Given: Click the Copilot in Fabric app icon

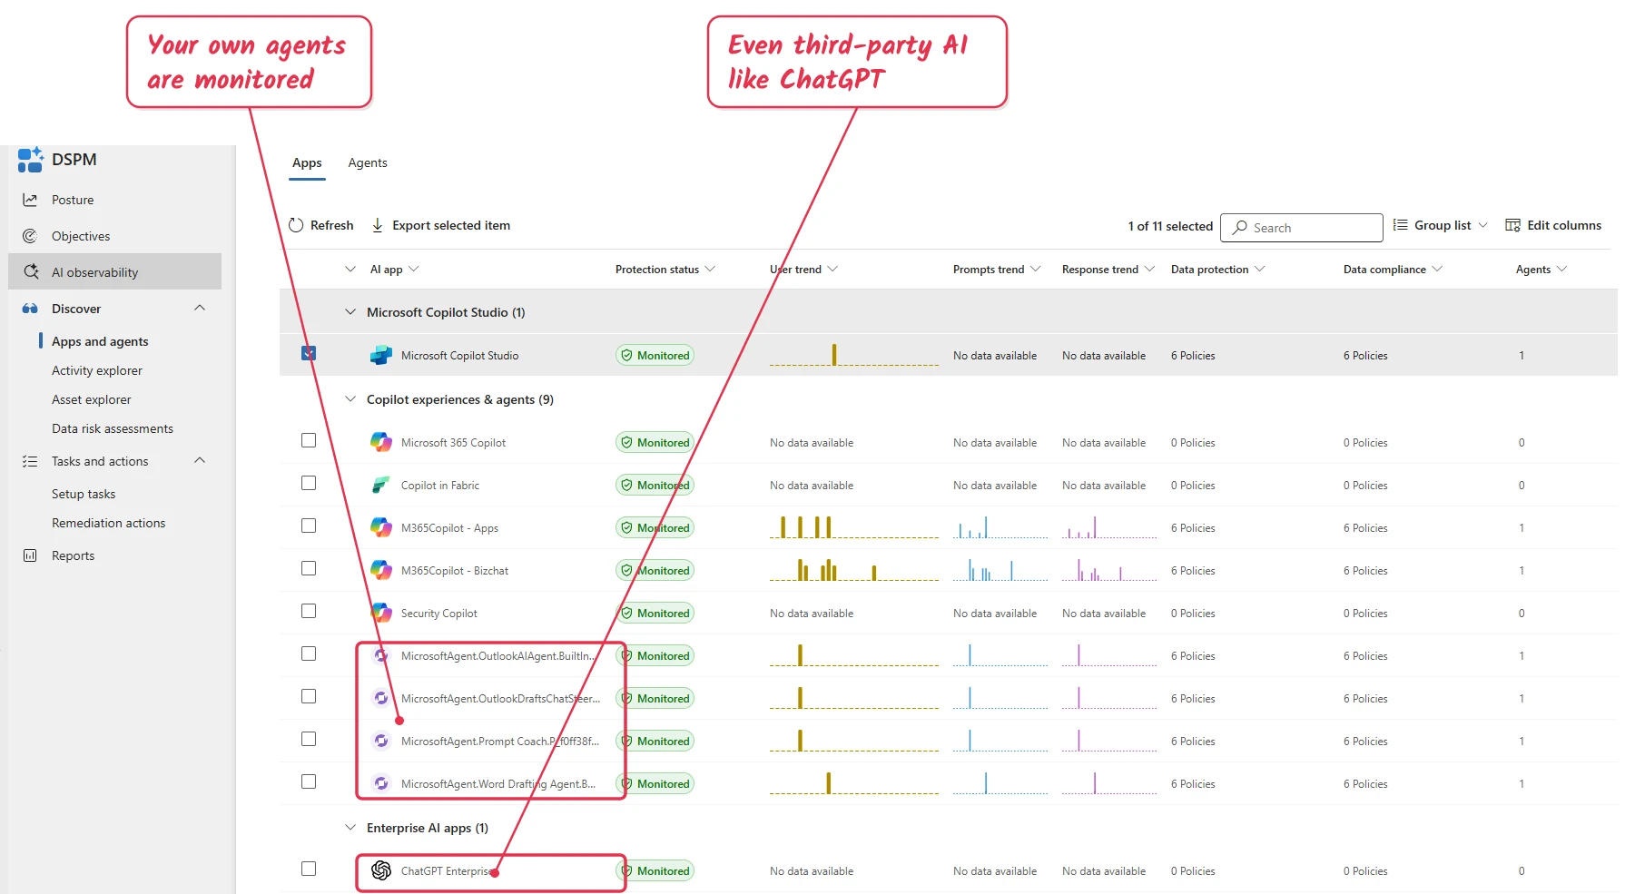Looking at the screenshot, I should point(381,485).
